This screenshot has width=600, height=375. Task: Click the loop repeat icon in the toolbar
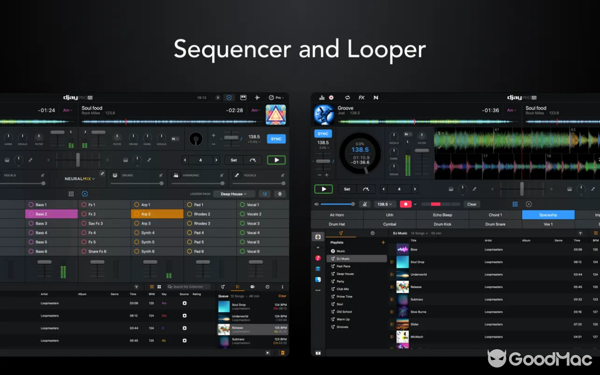point(347,97)
